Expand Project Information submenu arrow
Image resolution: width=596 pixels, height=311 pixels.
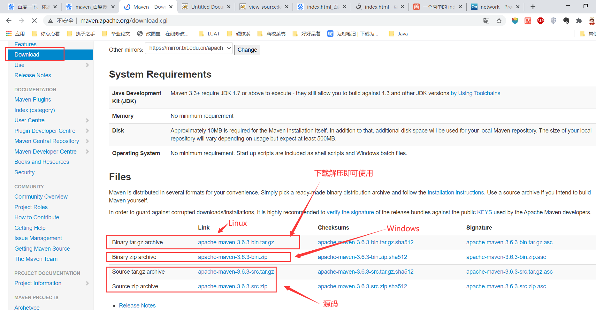point(87,283)
